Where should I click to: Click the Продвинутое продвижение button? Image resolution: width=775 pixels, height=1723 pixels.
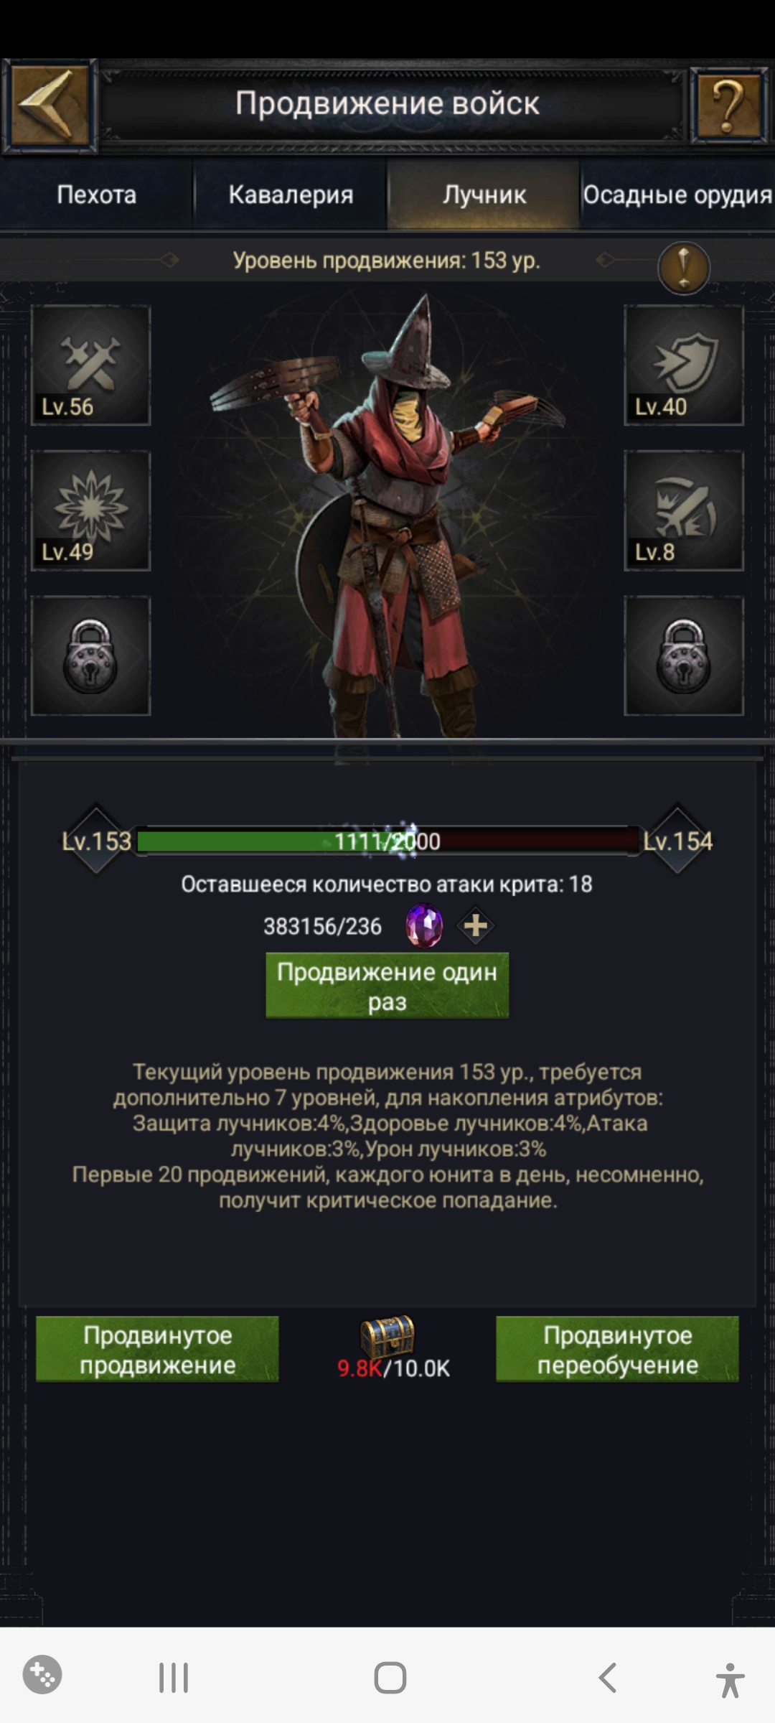click(157, 1349)
